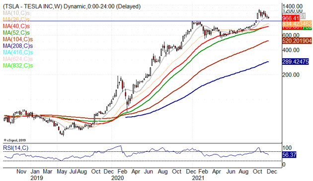The height and width of the screenshot is (181, 313).
Task: Click the Jul month axis label
Action: point(73,172)
